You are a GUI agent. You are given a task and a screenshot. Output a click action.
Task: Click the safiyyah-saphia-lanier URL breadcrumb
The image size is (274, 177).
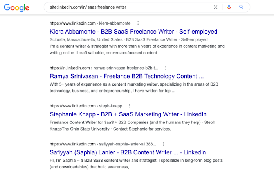pos(103,144)
